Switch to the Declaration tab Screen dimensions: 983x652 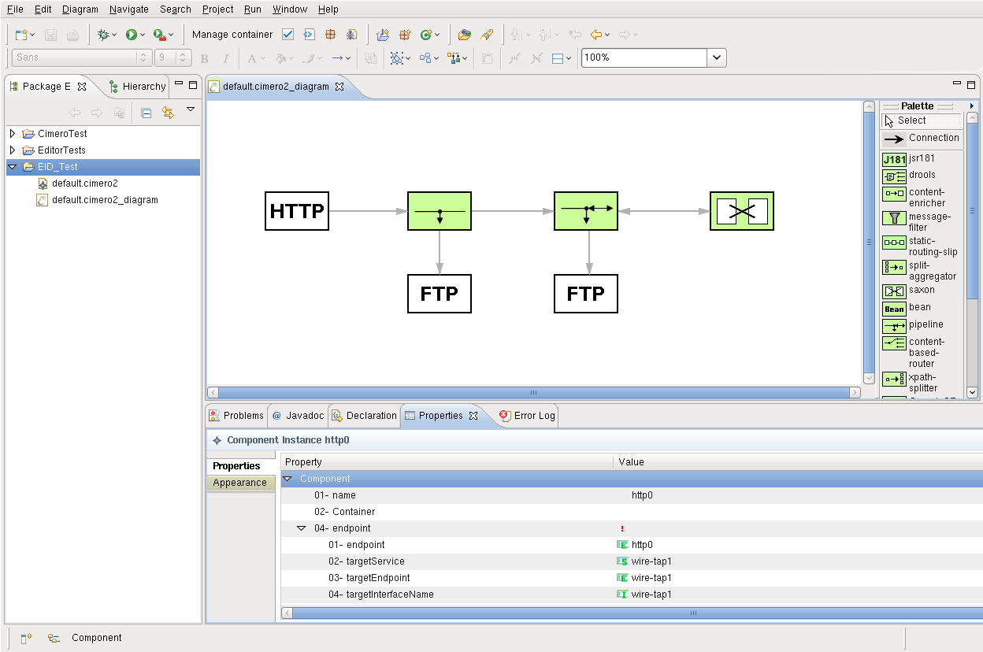coord(364,416)
